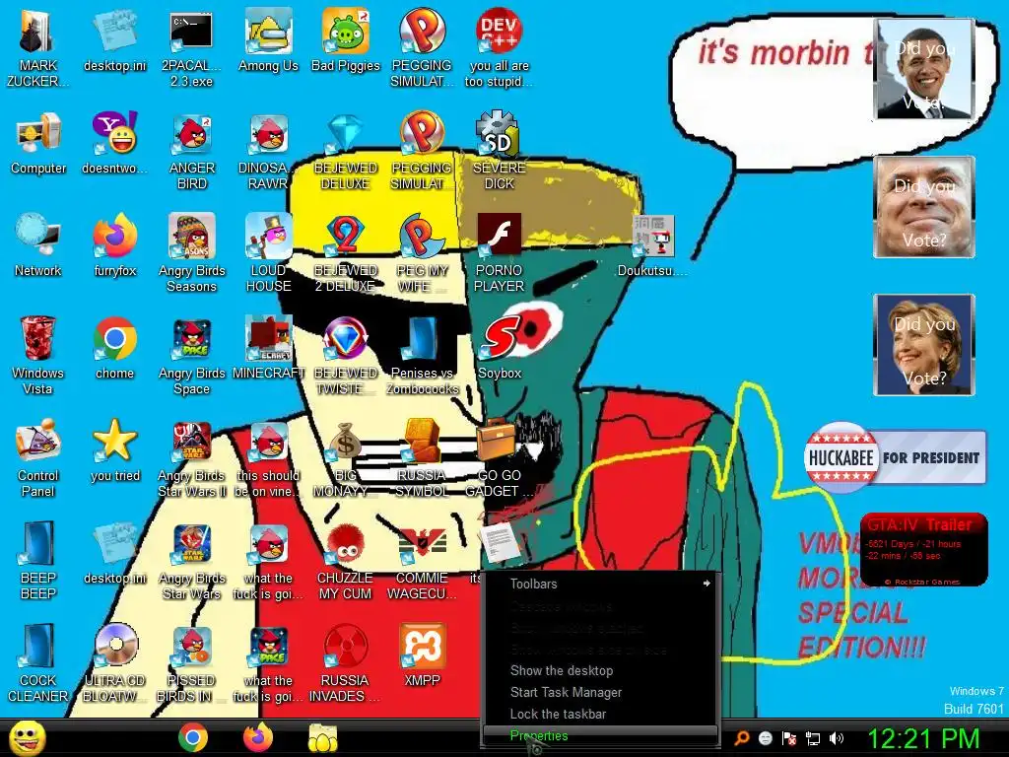Viewport: 1009px width, 757px height.
Task: Select 'Start Task Manager' menu entry
Action: (x=600, y=693)
